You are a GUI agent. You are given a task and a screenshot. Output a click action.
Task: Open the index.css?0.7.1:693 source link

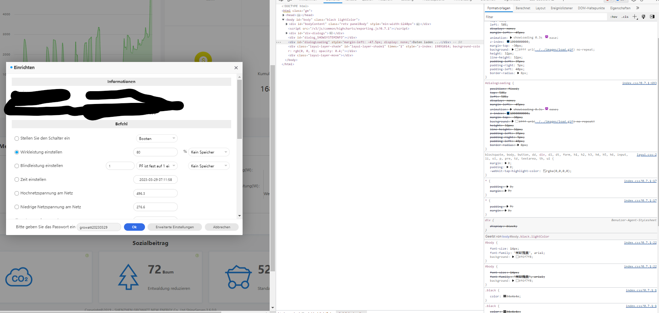[639, 83]
